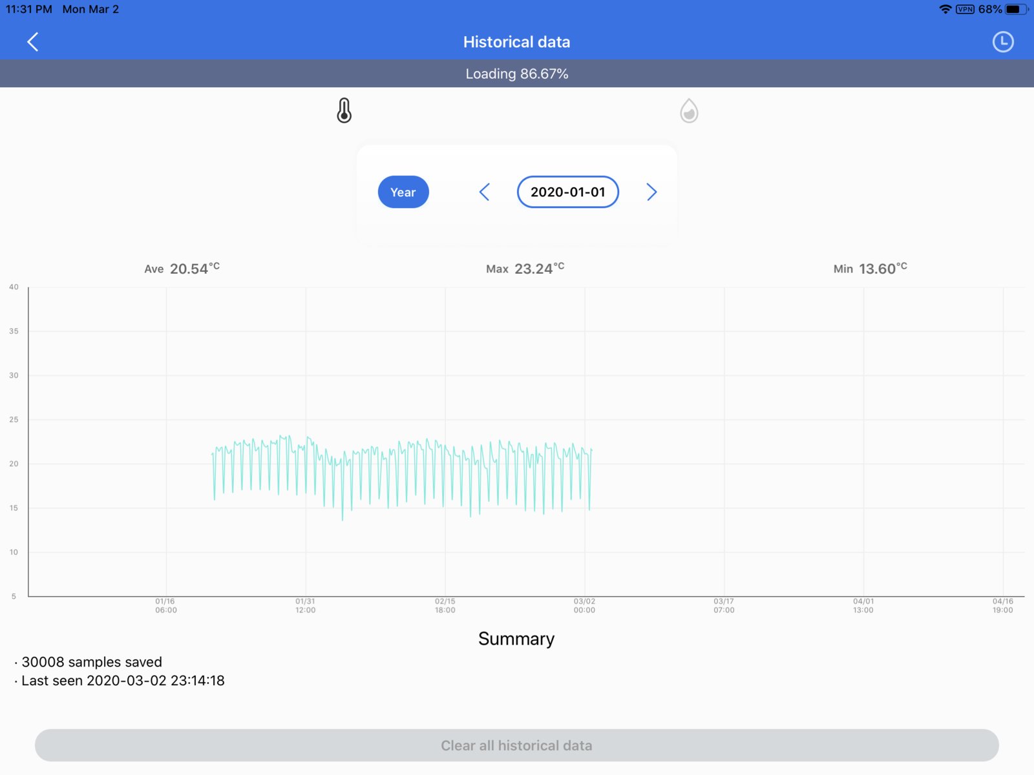Viewport: 1034px width, 775px height.
Task: Tap the Year range button
Action: [x=403, y=192]
